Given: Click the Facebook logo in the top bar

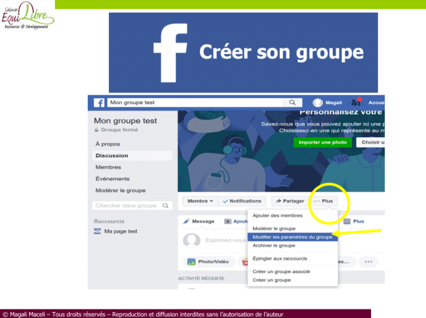Looking at the screenshot, I should coord(99,103).
